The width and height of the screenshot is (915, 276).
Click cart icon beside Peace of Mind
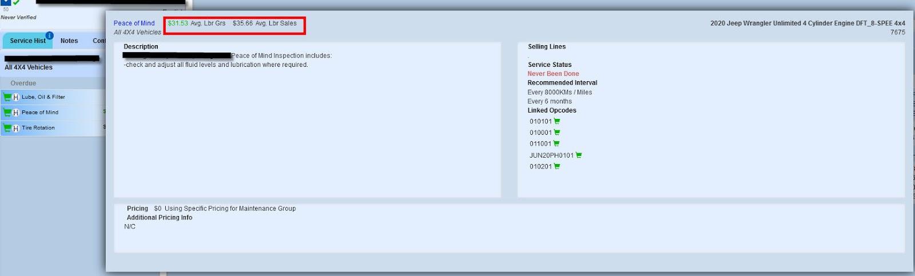(x=7, y=113)
